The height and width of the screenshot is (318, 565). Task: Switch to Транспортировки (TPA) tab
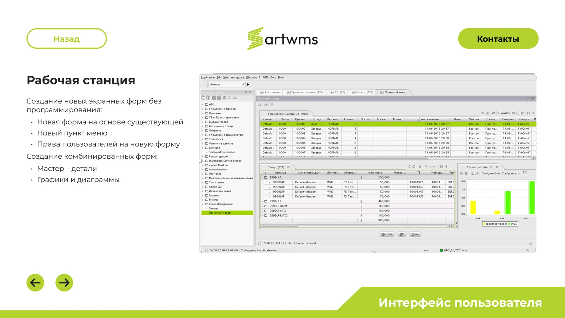(x=305, y=92)
